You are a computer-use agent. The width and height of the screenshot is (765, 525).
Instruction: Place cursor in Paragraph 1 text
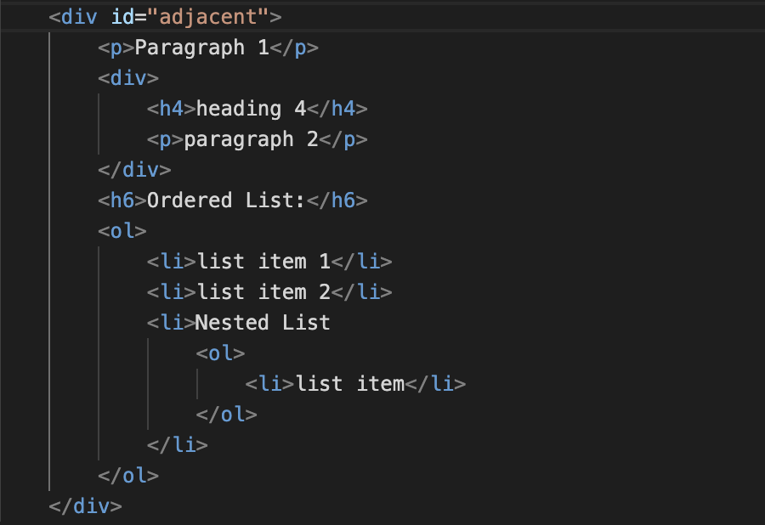202,48
